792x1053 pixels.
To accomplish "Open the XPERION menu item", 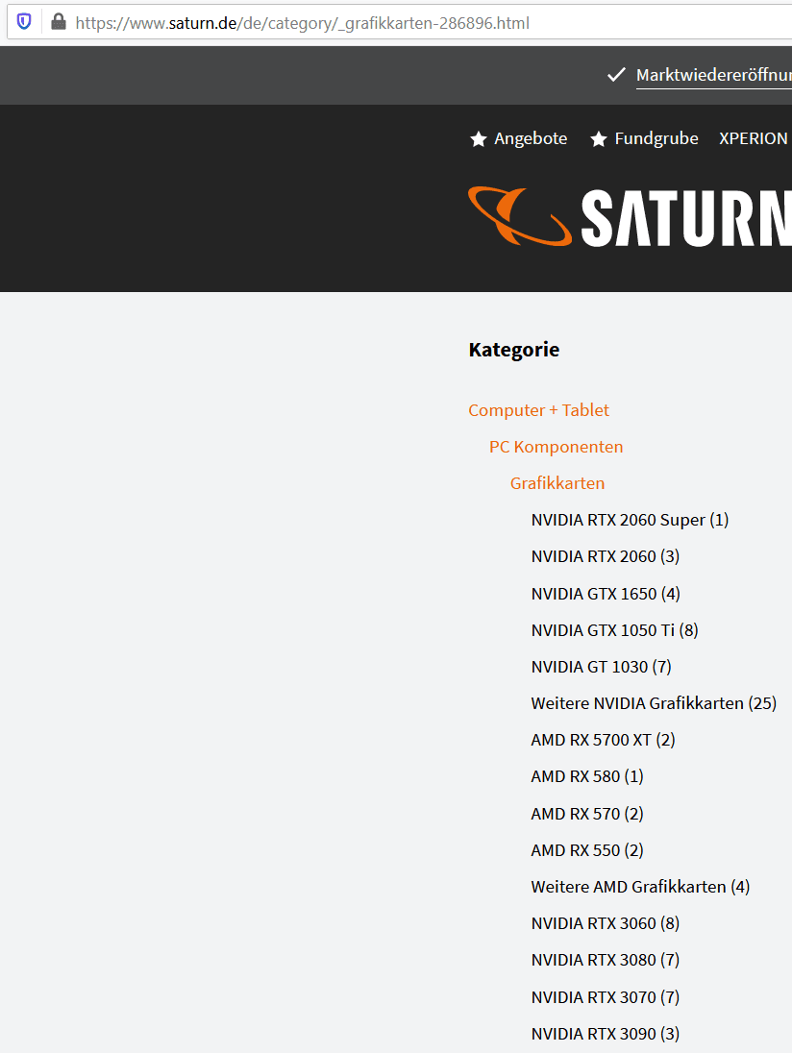I will click(753, 138).
